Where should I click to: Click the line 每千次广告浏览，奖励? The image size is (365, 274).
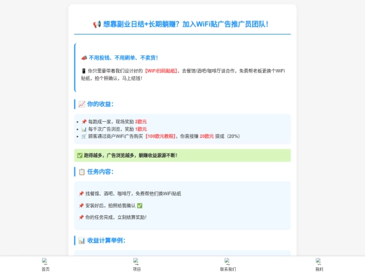click(111, 129)
